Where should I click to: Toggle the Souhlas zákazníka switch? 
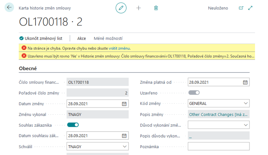73,125
